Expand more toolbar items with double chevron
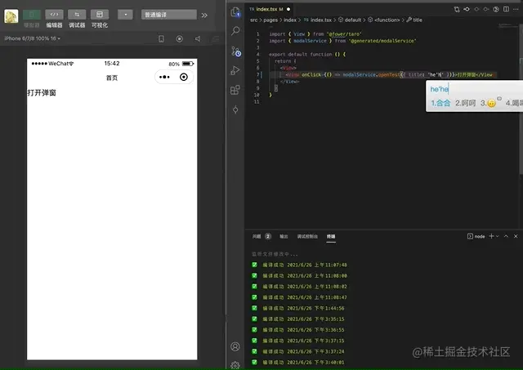Screen dimensions: 523x370 (x=204, y=15)
